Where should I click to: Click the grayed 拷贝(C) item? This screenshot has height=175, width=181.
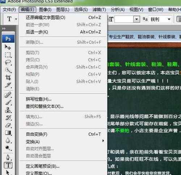click(x=63, y=60)
